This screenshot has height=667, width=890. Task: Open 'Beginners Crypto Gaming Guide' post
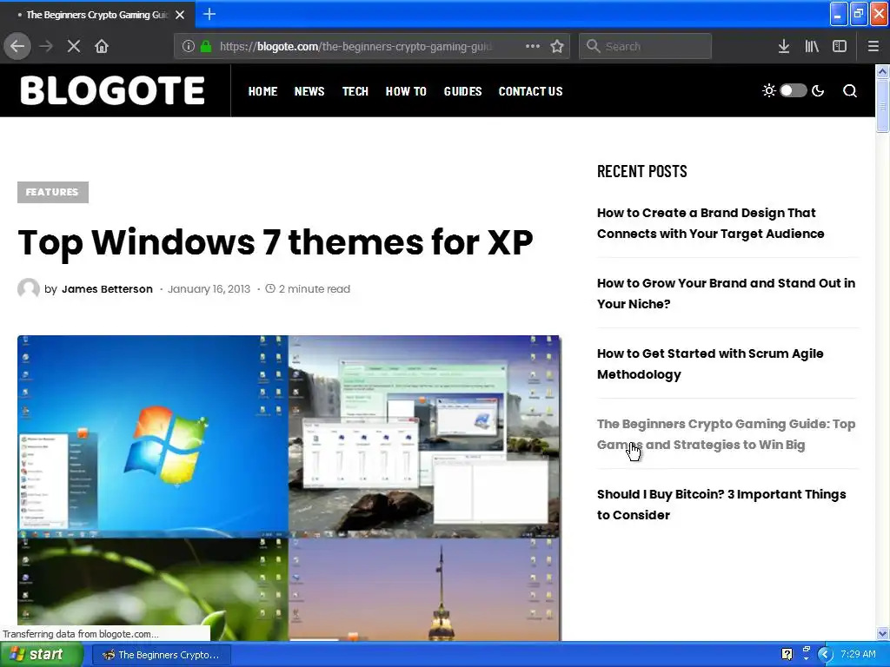click(726, 434)
